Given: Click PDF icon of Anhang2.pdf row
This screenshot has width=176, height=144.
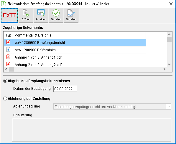Looking at the screenshot, I should tap(8, 64).
